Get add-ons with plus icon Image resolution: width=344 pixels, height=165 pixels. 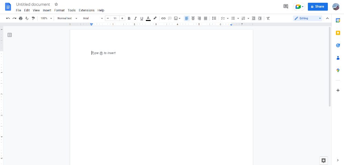(338, 90)
